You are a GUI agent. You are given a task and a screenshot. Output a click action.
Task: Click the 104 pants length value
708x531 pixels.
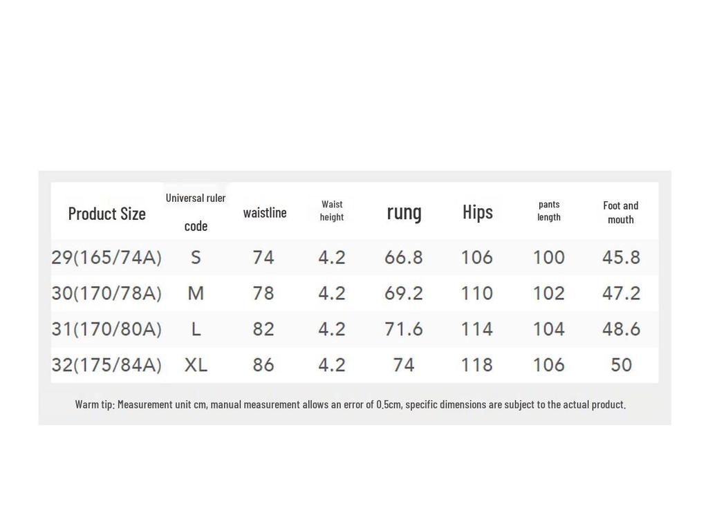click(x=549, y=329)
